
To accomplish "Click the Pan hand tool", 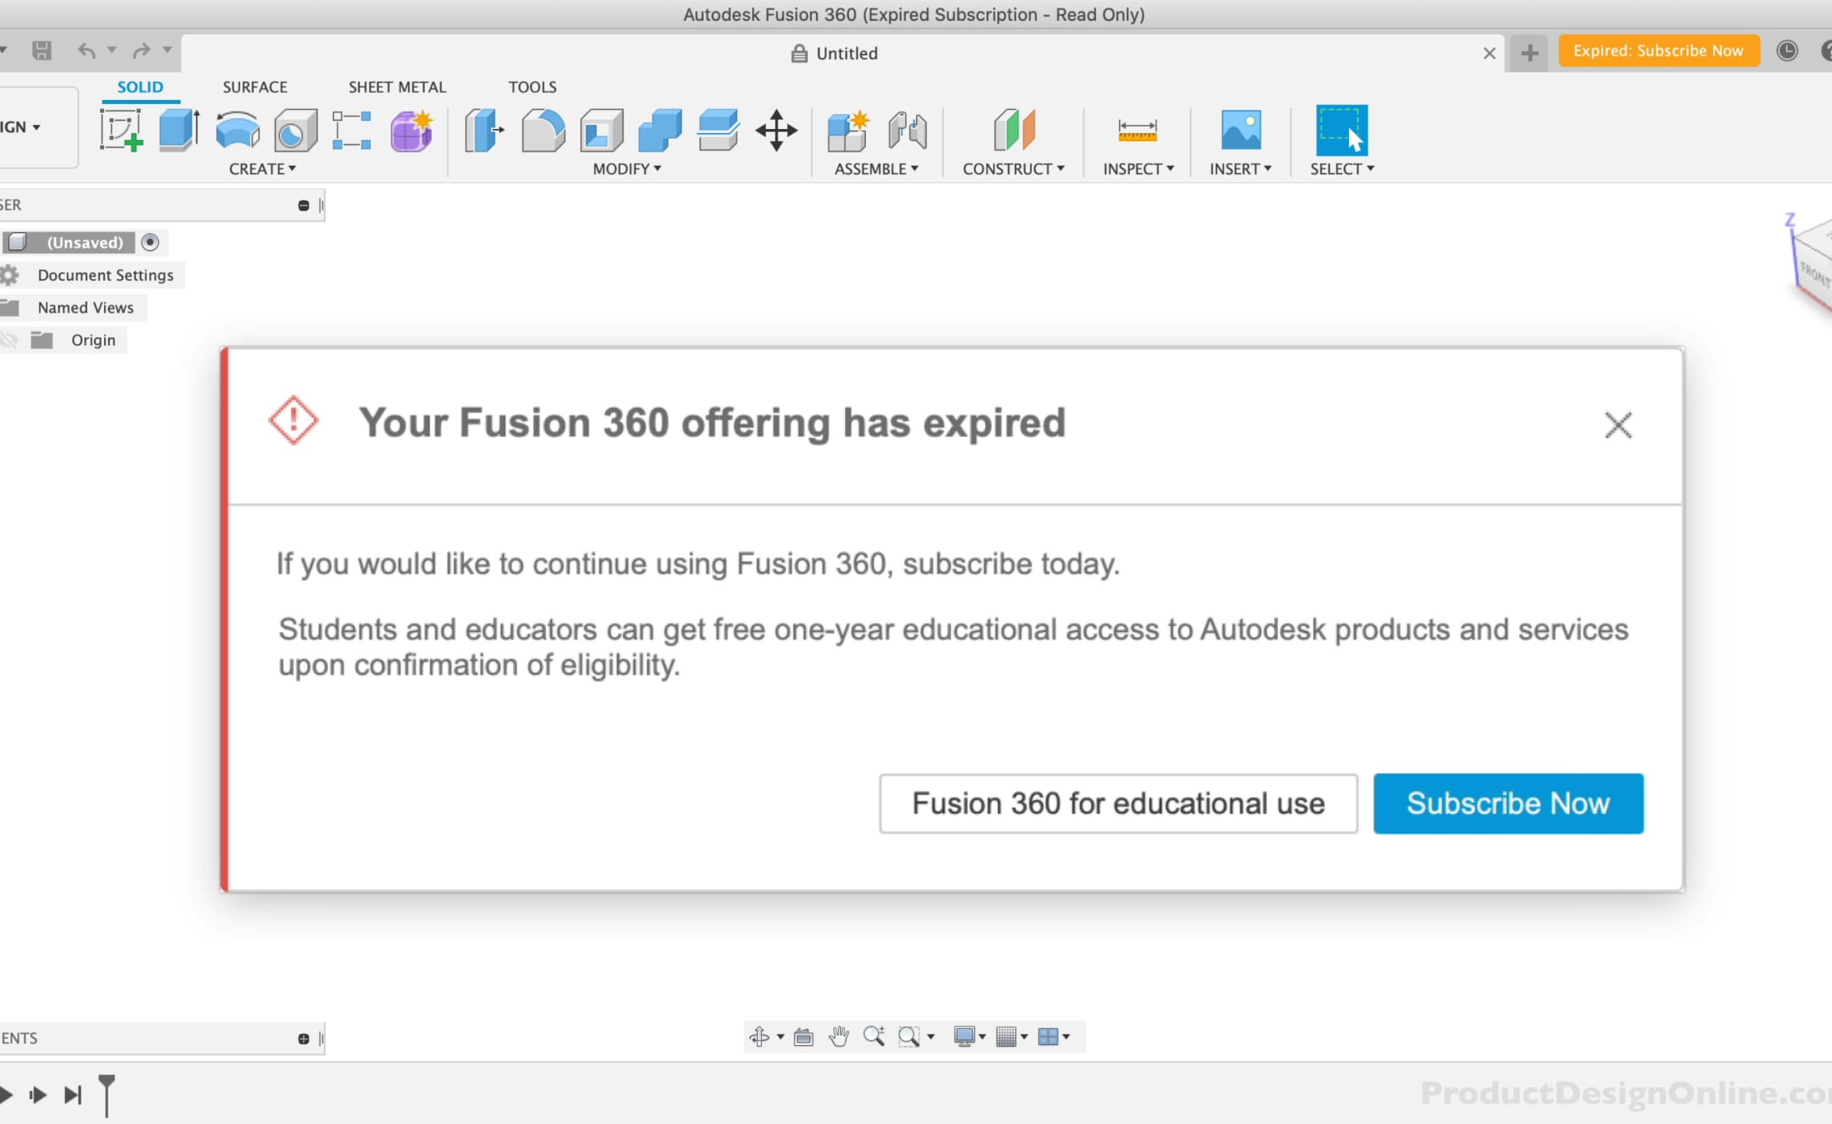I will pos(839,1037).
